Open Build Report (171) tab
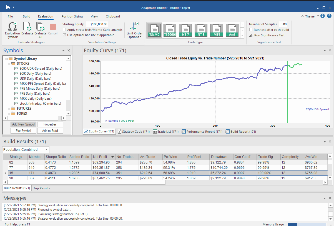Screen dimensions: 334x226 [241, 132]
